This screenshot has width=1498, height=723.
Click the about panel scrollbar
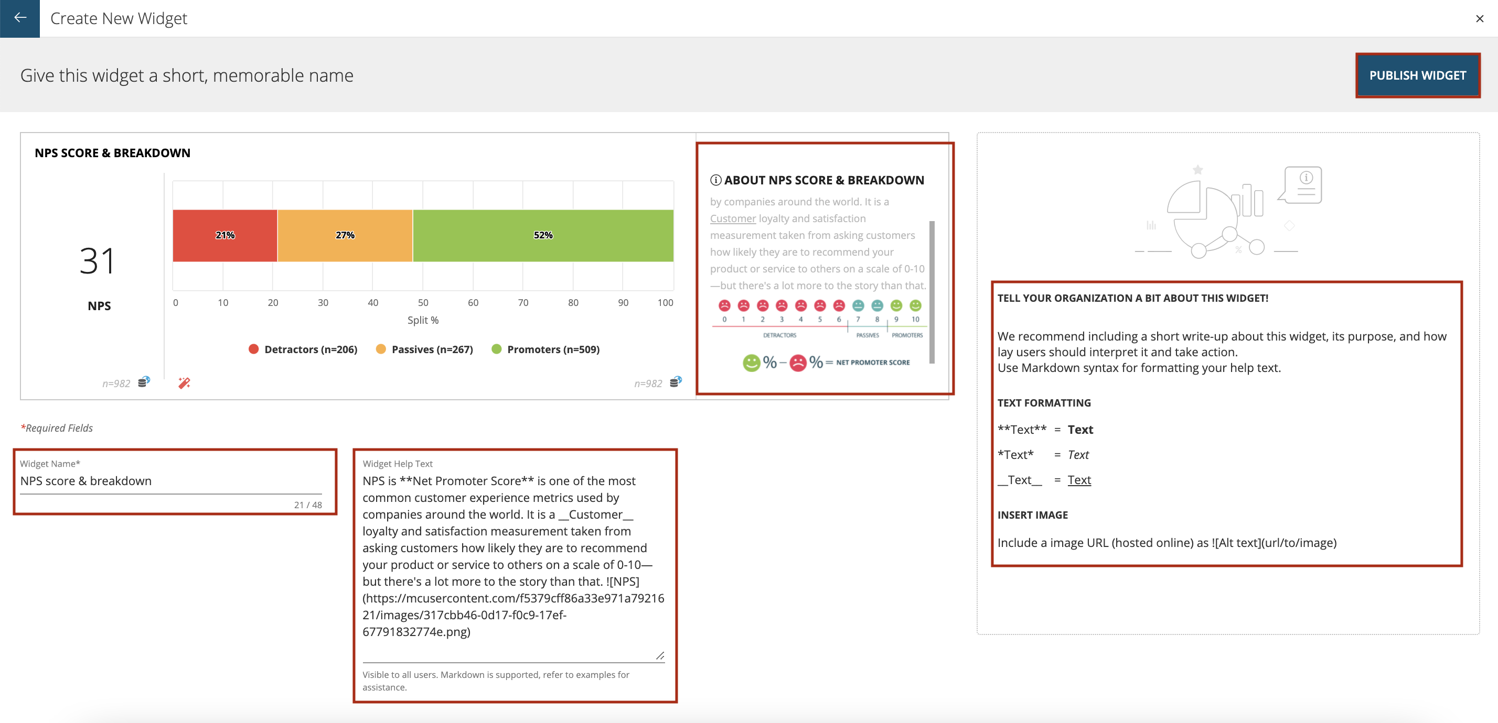tap(932, 292)
